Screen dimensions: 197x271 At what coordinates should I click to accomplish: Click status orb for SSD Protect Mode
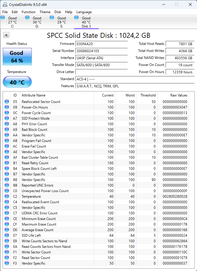[x=7, y=118]
